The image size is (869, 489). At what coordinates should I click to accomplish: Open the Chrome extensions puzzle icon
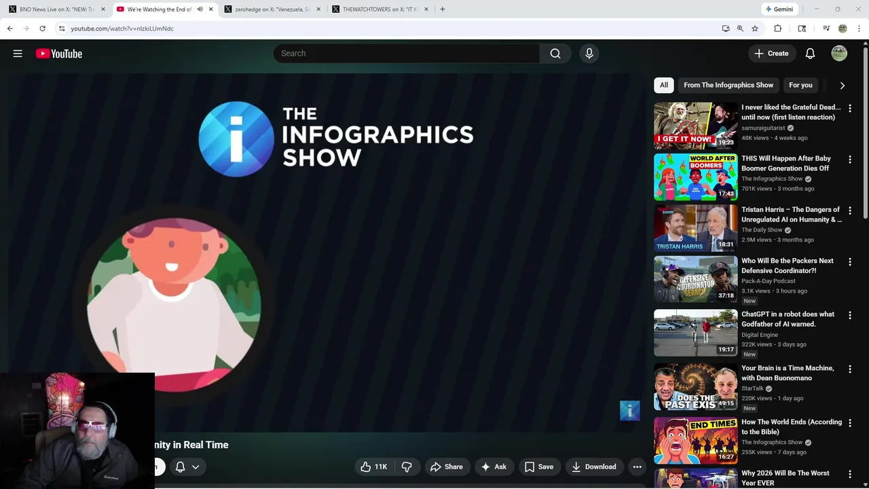click(x=778, y=29)
